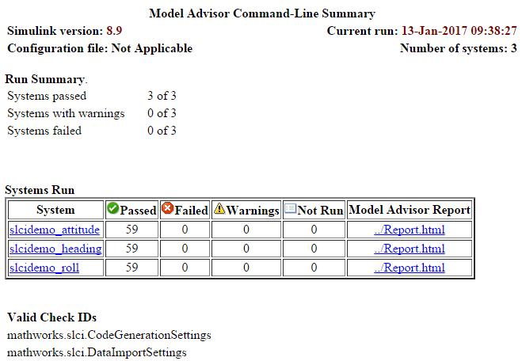Open the slcidemo_heading system link
Image resolution: width=522 pixels, height=361 pixels.
pos(55,249)
